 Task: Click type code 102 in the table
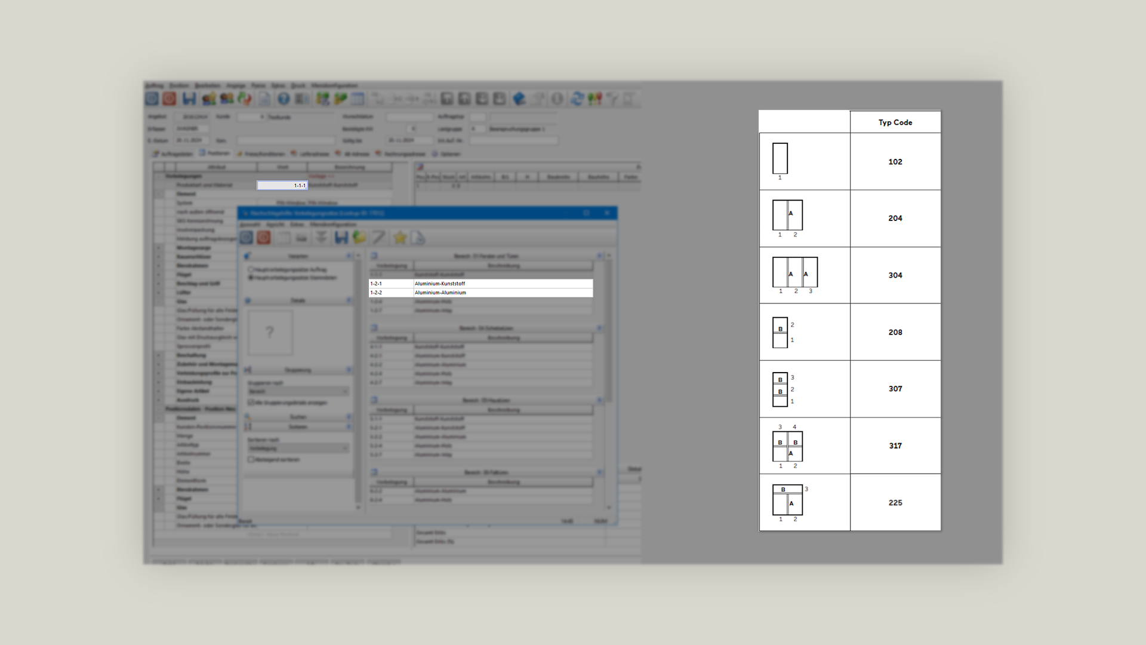point(895,162)
